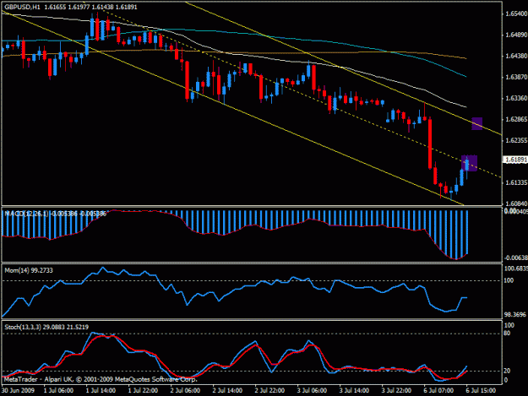
Task: Click the Stochastic 20 level label
Action: coord(508,371)
